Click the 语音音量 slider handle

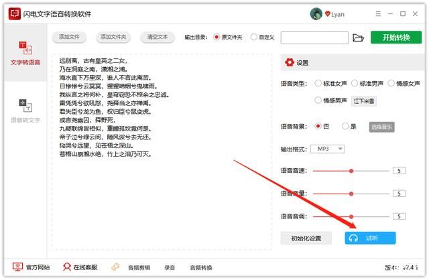point(351,194)
